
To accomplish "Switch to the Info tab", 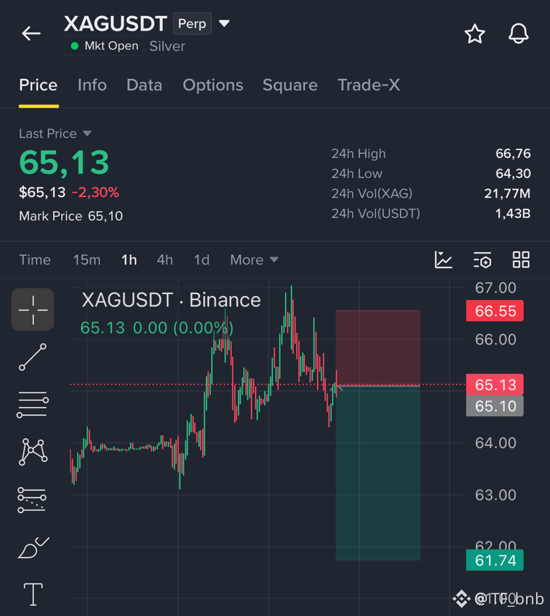I will pos(92,85).
